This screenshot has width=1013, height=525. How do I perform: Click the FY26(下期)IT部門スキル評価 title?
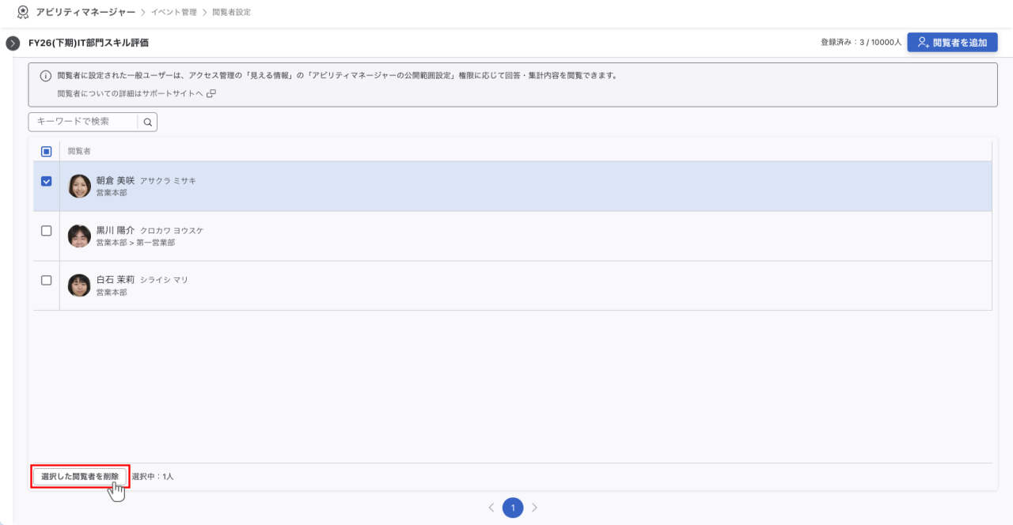pyautogui.click(x=89, y=43)
